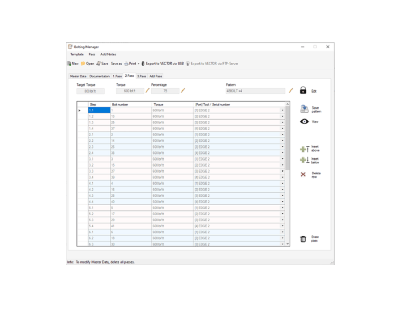403x313 pixels.
Task: Click the Save pattern icon
Action: [x=304, y=109]
